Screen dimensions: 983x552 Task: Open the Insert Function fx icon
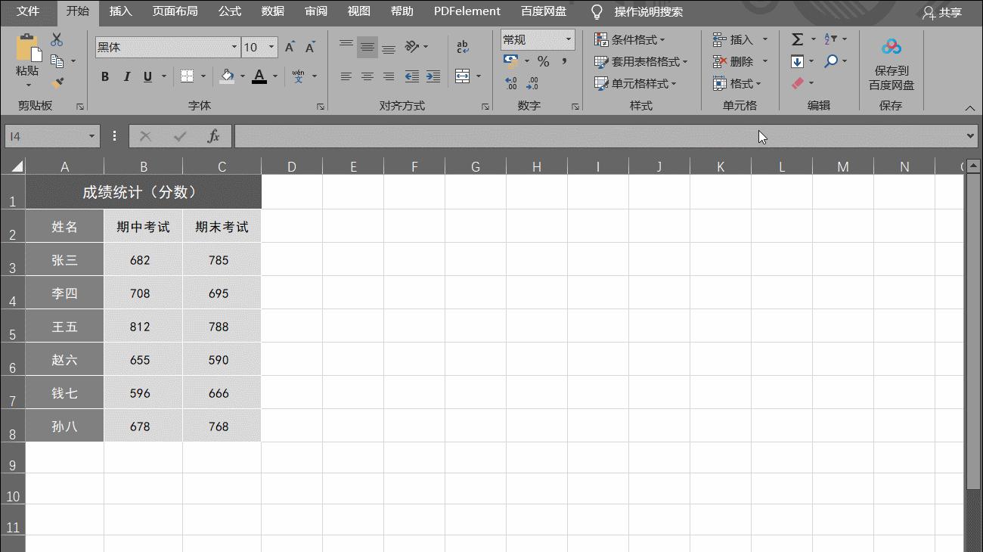(212, 136)
